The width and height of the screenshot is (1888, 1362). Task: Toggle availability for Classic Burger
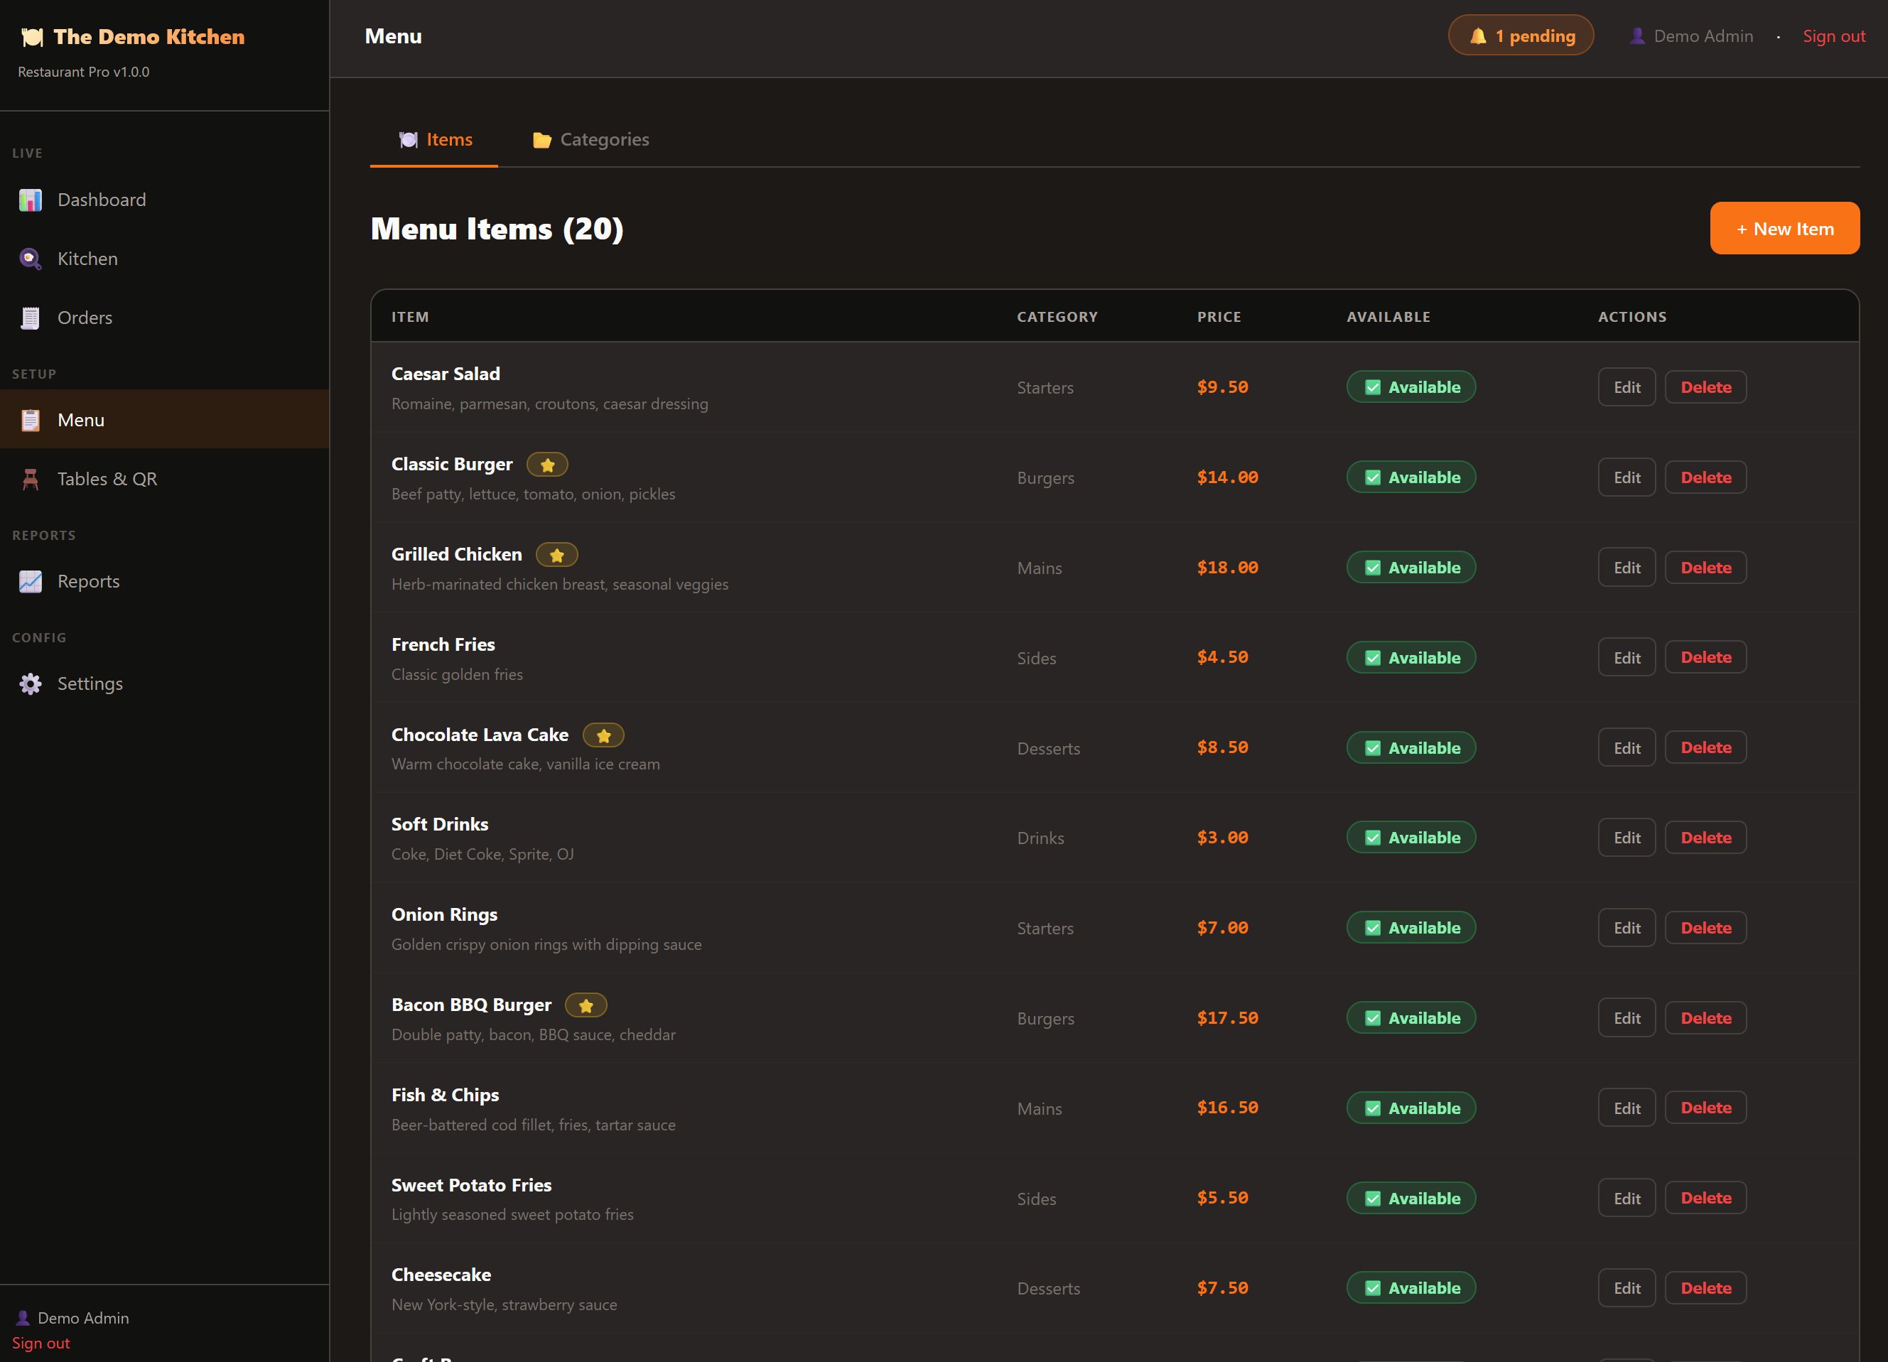point(1411,478)
